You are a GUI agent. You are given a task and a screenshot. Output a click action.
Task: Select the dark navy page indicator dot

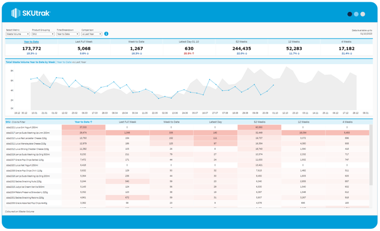349,14
